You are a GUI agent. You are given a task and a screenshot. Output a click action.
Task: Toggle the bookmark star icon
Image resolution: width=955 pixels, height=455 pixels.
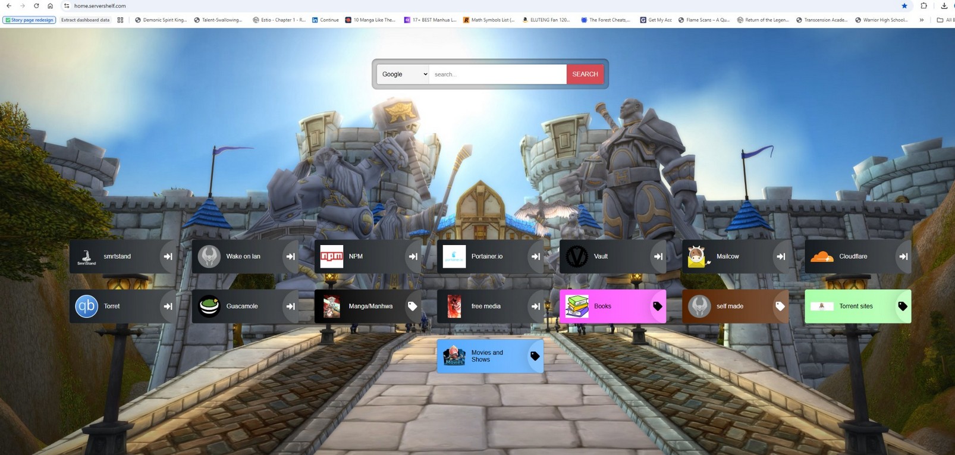click(x=904, y=6)
